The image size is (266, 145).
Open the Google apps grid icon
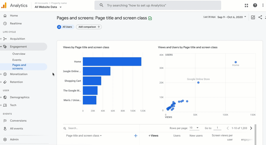(246, 5)
